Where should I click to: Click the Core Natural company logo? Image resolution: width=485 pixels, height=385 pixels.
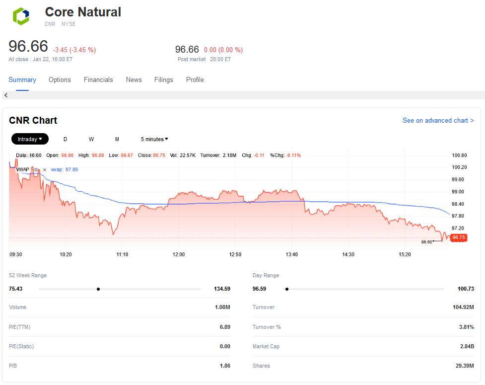coord(21,16)
